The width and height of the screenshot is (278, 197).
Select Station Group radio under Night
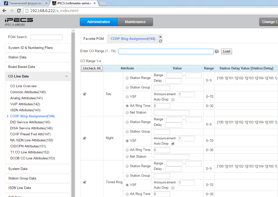[127, 132]
